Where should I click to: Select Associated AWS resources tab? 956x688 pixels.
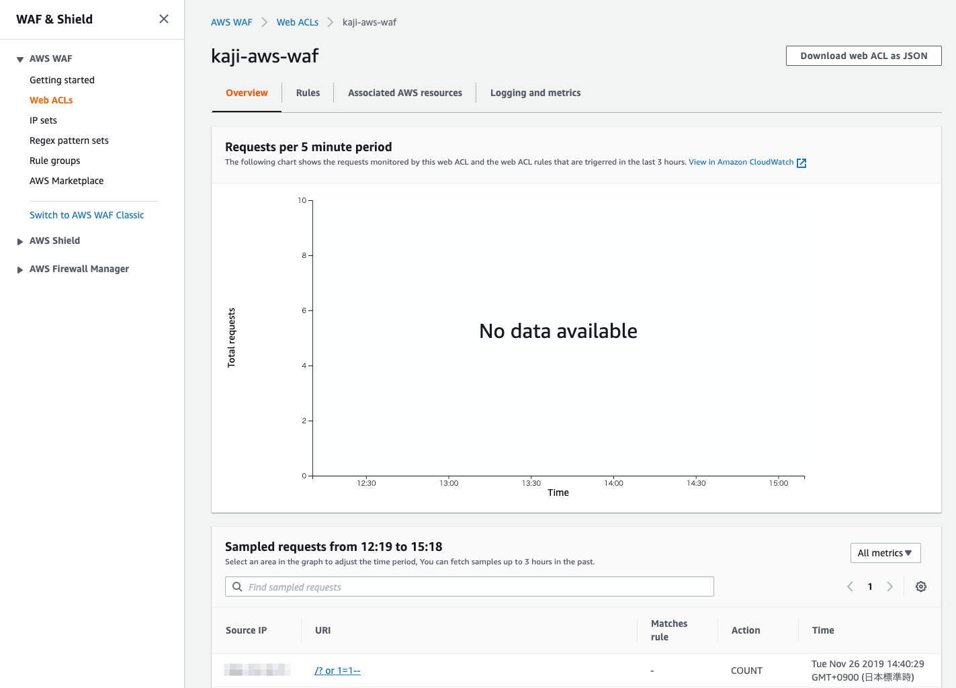click(404, 93)
